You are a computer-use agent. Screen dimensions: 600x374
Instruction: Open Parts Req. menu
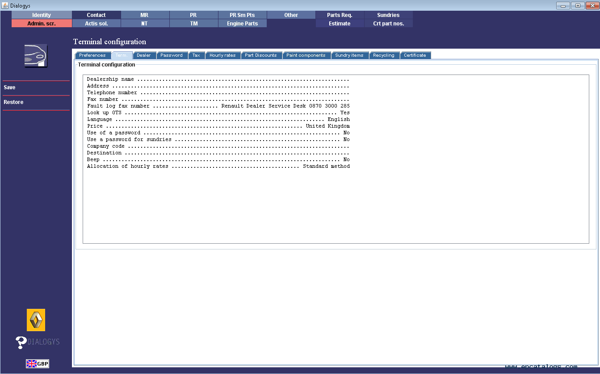tap(340, 15)
